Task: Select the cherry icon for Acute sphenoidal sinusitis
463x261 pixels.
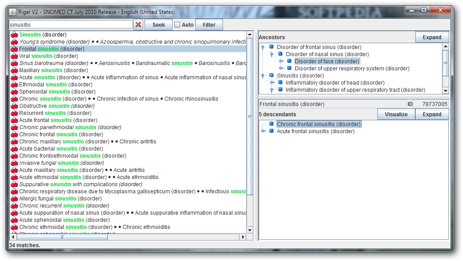Action: (14, 220)
